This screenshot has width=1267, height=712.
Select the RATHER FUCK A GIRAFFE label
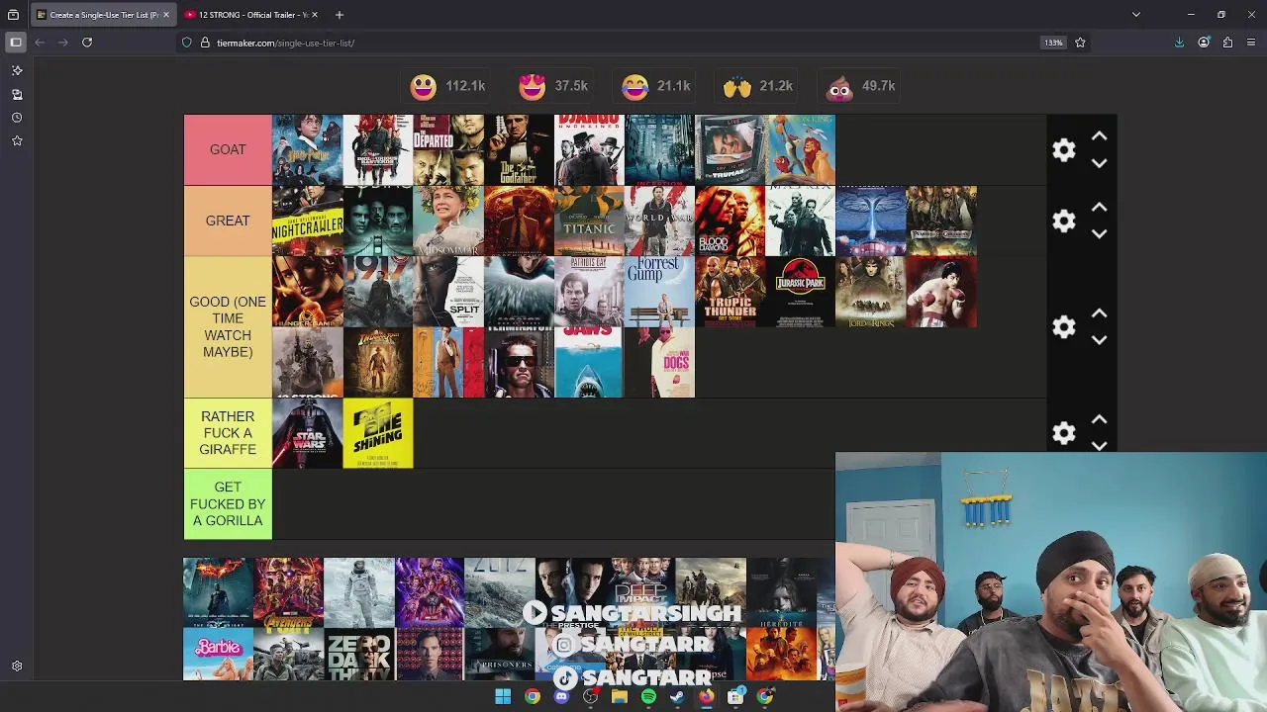tap(228, 433)
